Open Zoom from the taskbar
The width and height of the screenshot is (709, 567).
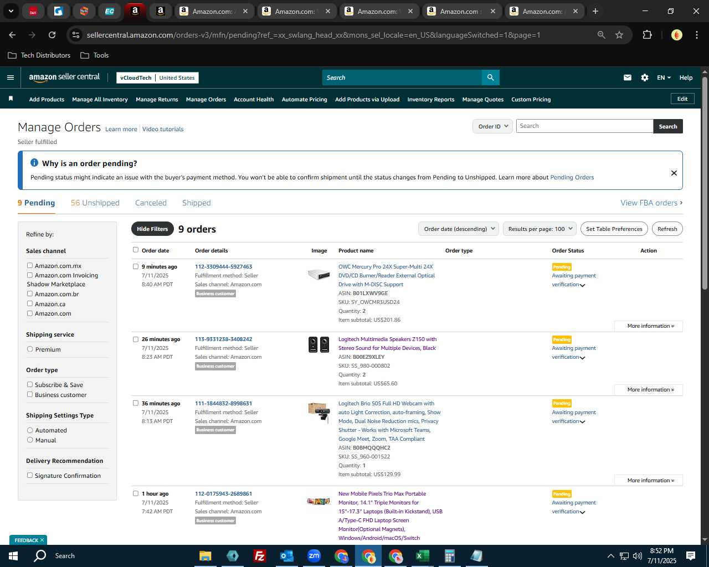(314, 555)
